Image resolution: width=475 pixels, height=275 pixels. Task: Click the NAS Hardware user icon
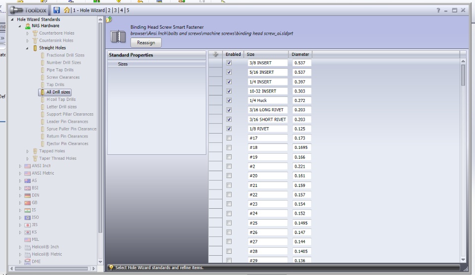(x=28, y=26)
